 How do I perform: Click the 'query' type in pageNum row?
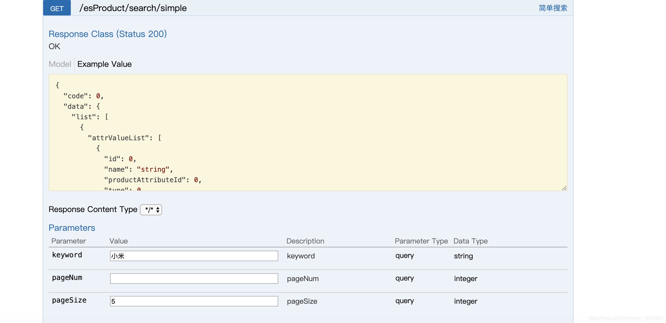[405, 278]
